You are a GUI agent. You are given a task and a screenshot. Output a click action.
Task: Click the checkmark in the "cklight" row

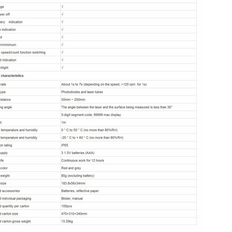(x=62, y=67)
